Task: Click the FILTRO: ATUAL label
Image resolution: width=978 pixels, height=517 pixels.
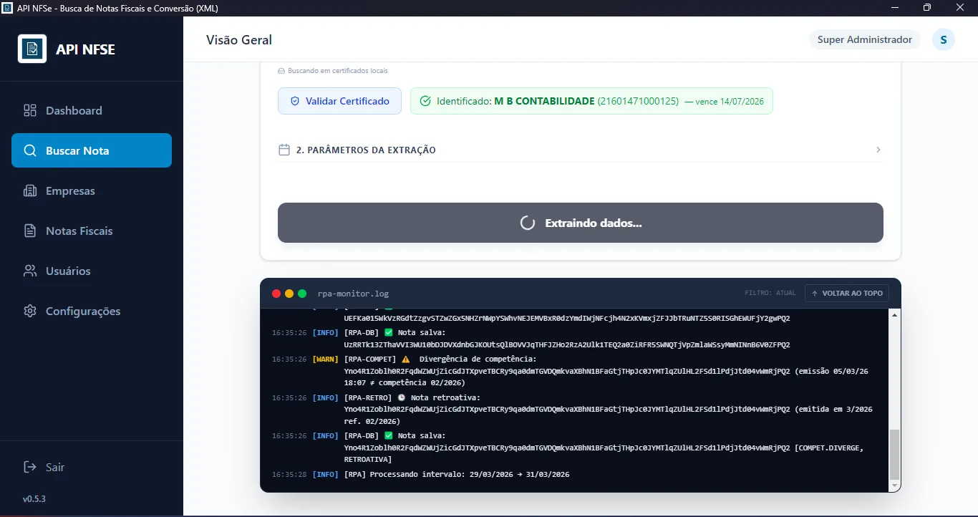Action: point(770,293)
